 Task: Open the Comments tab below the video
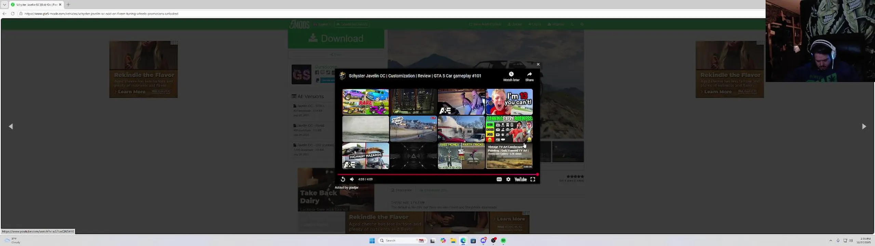pyautogui.click(x=433, y=190)
